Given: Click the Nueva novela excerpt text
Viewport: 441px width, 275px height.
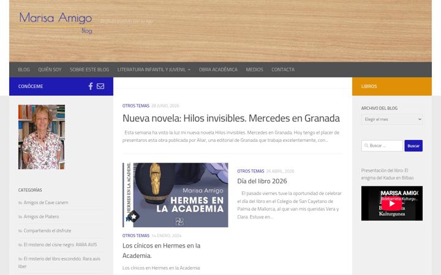Looking at the screenshot, I should coord(231,136).
